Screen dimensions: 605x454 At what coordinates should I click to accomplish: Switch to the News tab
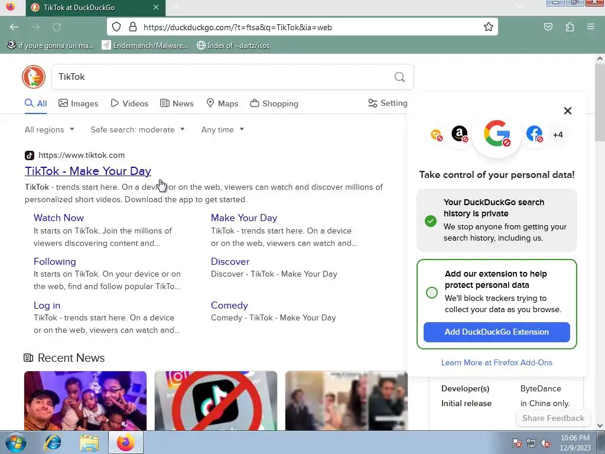point(177,103)
